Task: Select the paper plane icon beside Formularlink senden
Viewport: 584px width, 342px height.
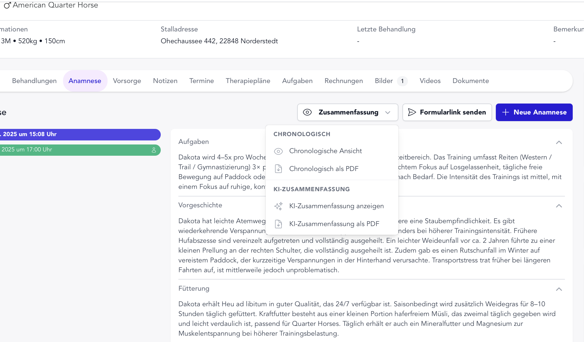Action: pyautogui.click(x=412, y=112)
